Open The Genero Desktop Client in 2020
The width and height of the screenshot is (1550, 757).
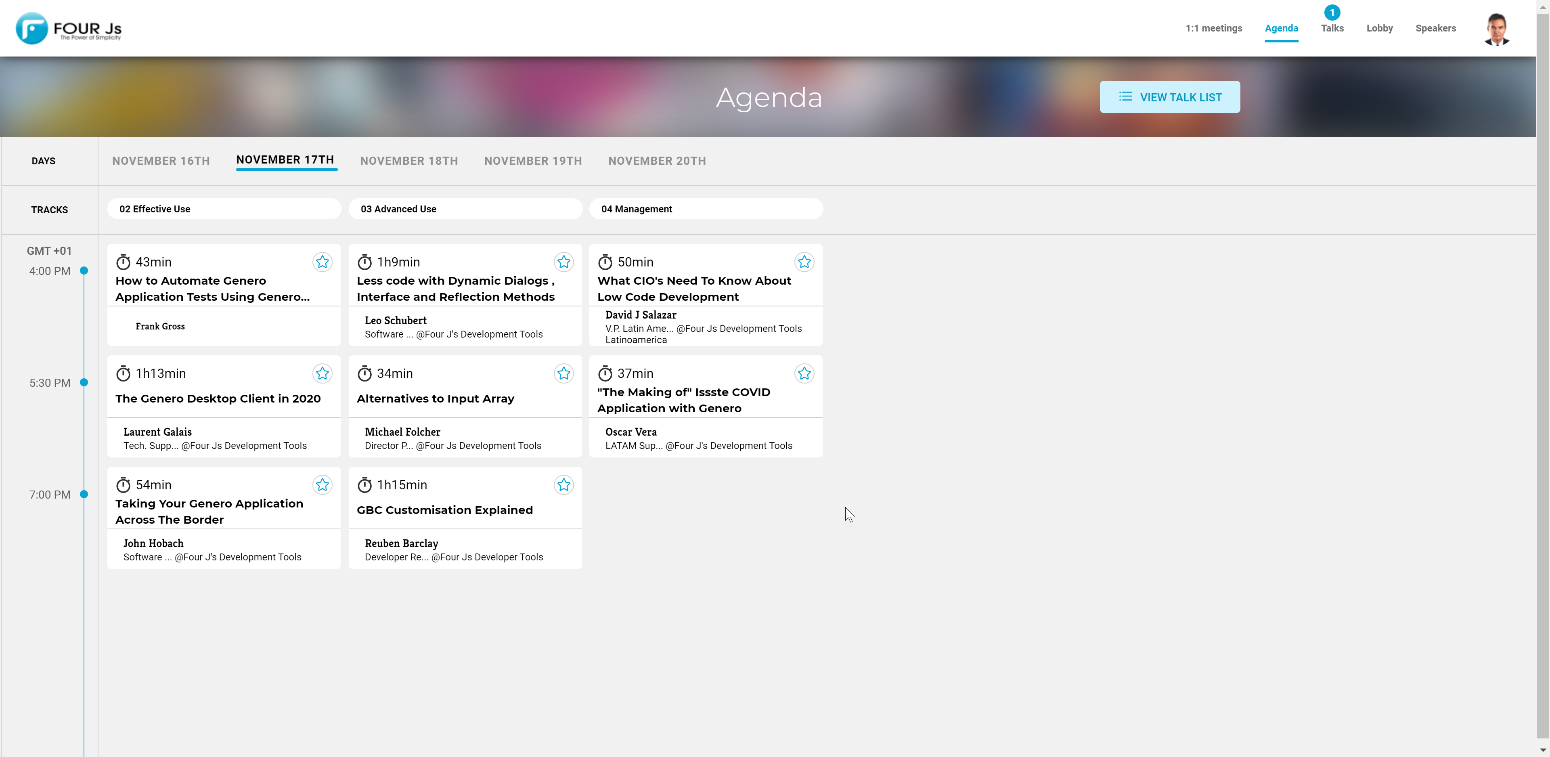[x=218, y=398]
